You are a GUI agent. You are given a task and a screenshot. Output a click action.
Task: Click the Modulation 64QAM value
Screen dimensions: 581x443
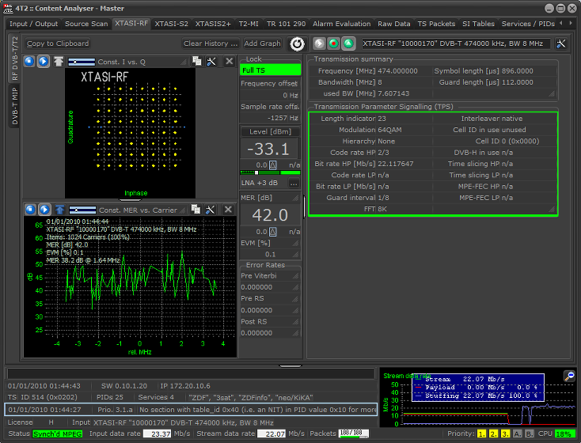[389, 130]
